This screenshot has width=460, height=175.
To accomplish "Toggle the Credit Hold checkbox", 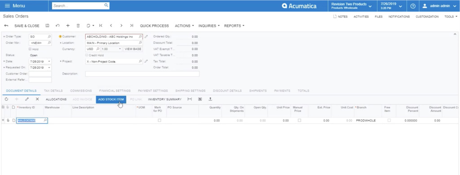I will click(87, 55).
